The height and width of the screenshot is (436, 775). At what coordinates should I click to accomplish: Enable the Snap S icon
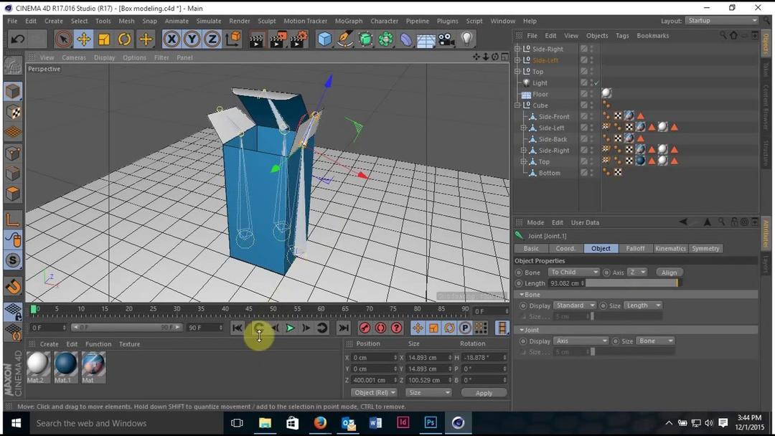(x=14, y=260)
